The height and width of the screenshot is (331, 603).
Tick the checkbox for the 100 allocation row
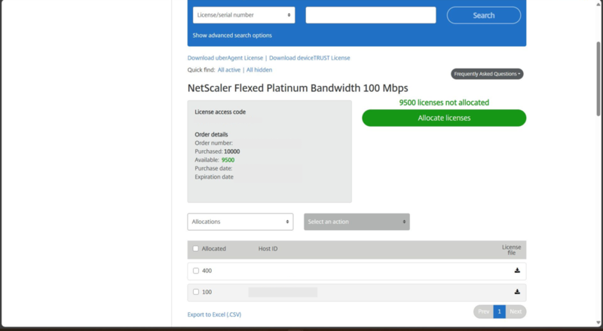click(196, 292)
